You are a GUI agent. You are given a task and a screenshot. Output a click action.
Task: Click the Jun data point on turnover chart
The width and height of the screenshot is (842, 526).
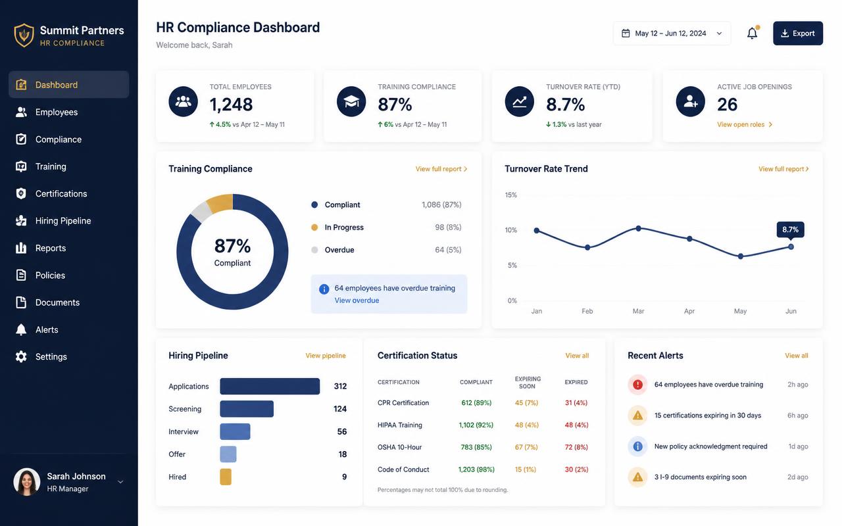coord(791,247)
